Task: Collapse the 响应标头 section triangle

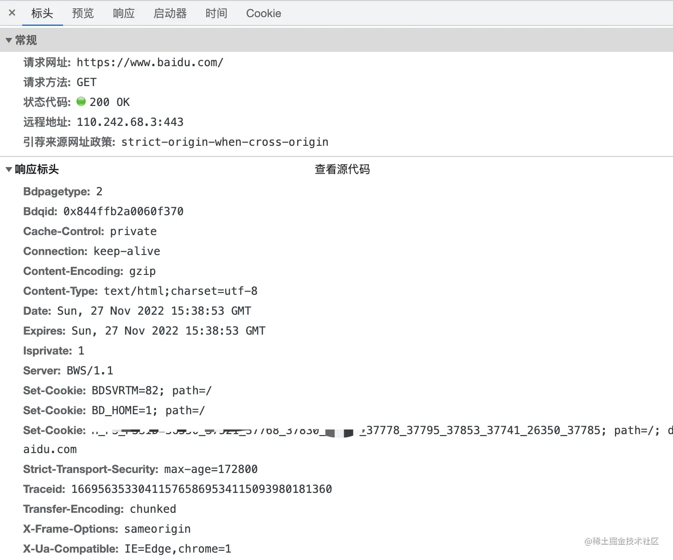Action: tap(9, 169)
